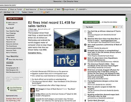Click the page icon beside Florida Biochemist story
The image size is (131, 102).
tap(85, 81)
